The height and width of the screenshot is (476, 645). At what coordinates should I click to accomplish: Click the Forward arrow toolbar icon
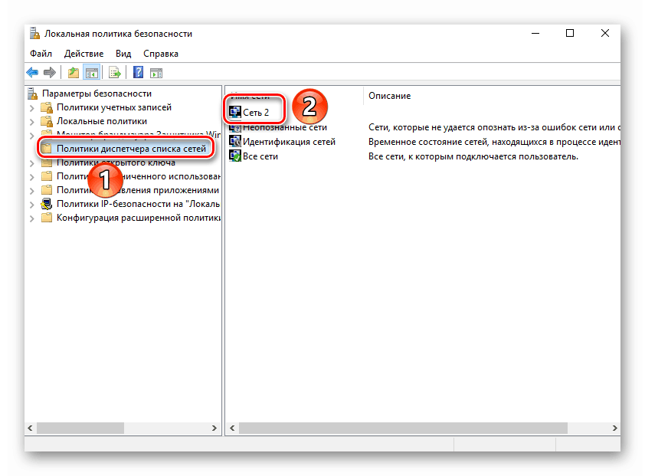pyautogui.click(x=50, y=73)
